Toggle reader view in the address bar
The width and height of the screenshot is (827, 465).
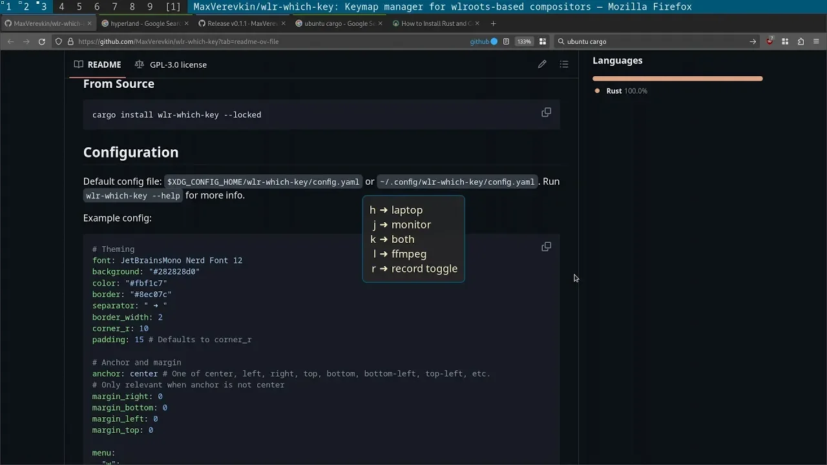click(x=506, y=41)
